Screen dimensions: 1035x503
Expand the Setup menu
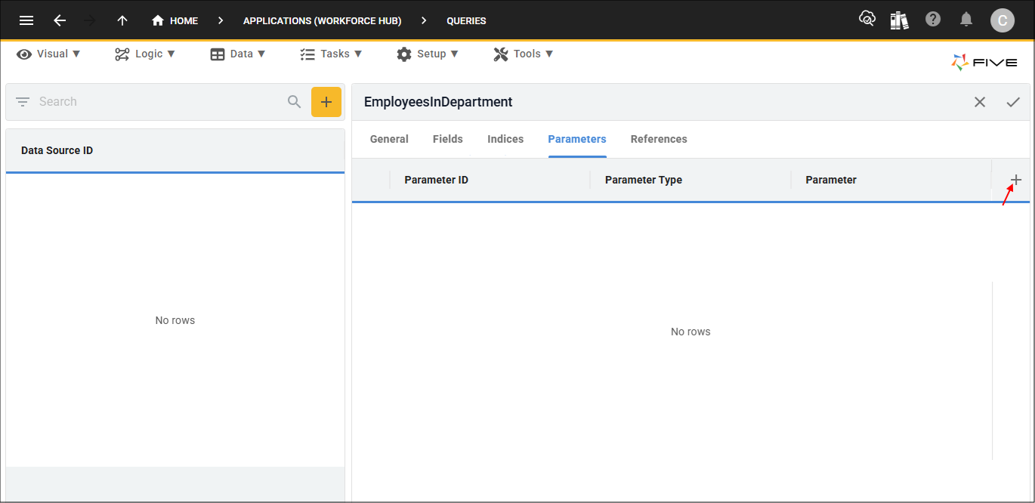point(428,54)
